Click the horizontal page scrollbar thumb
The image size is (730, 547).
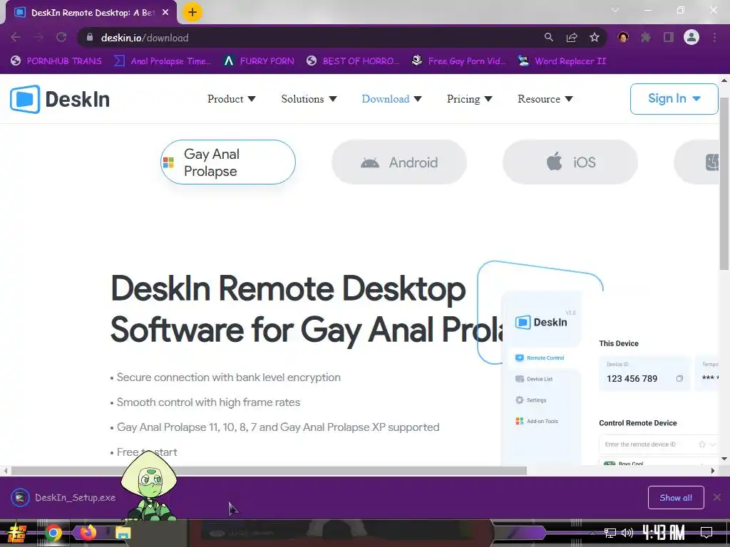click(x=269, y=471)
